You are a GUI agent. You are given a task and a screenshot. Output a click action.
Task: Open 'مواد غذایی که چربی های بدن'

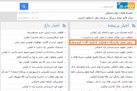click(109, 82)
